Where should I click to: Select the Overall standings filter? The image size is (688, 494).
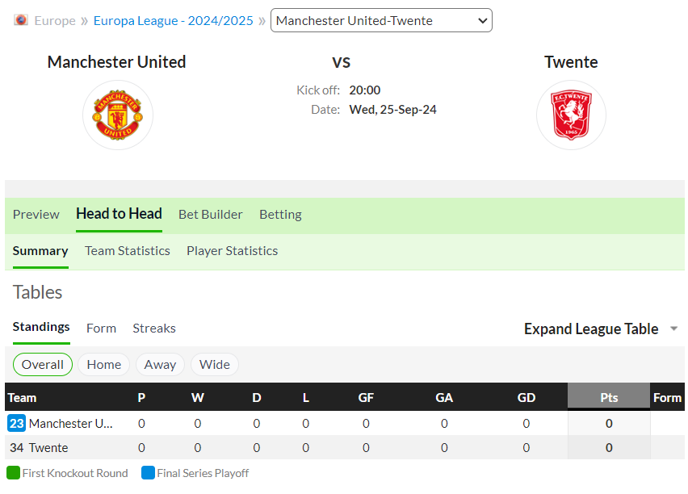[43, 365]
